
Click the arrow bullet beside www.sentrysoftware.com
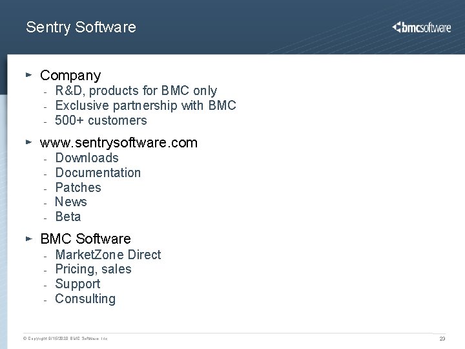(29, 142)
